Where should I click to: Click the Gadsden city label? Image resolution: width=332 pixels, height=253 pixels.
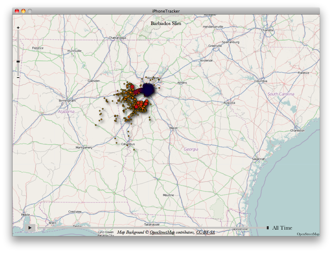click(x=94, y=81)
